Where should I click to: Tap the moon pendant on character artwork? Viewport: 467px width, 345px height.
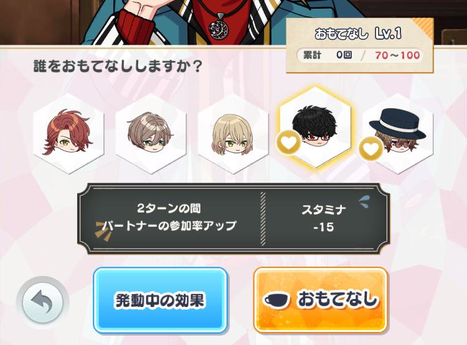219,29
